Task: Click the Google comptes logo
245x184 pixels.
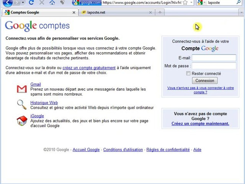Action: pyautogui.click(x=37, y=26)
